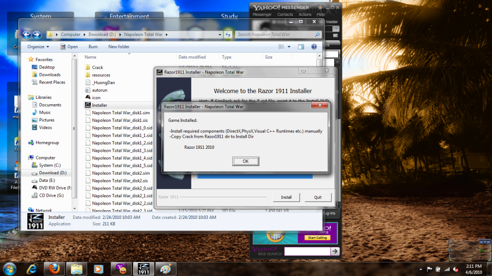Image resolution: width=492 pixels, height=276 pixels.
Task: Open the address bar history dropdown
Action: click(220, 35)
